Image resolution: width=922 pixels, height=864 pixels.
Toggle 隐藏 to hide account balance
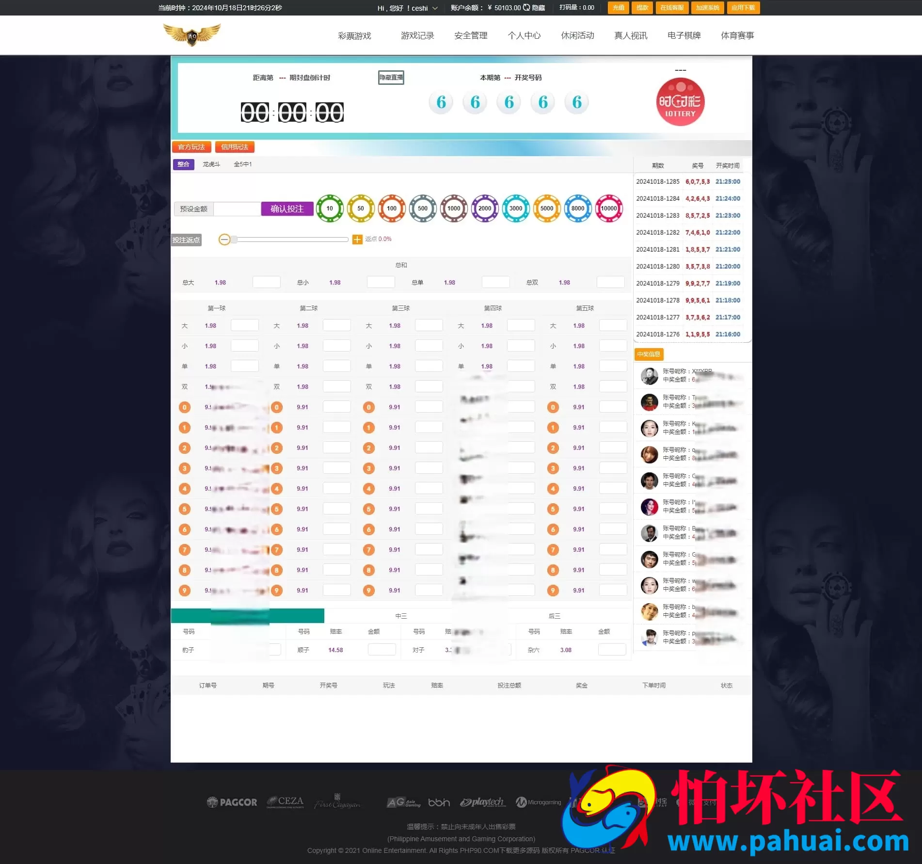click(x=538, y=8)
